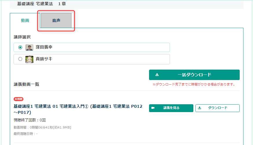Viewport: 253px width, 145px height.
Task: Select the 窪田義幸 radio button
Action: [x=20, y=47]
